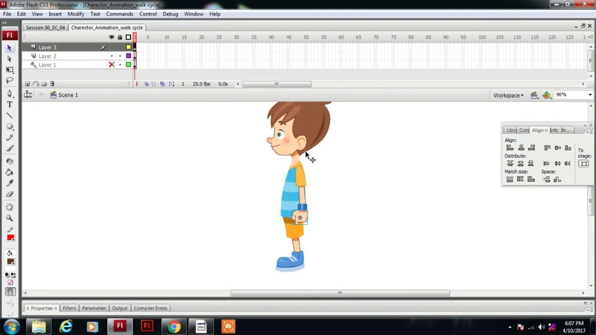
Task: Toggle the To stage align button
Action: click(584, 163)
